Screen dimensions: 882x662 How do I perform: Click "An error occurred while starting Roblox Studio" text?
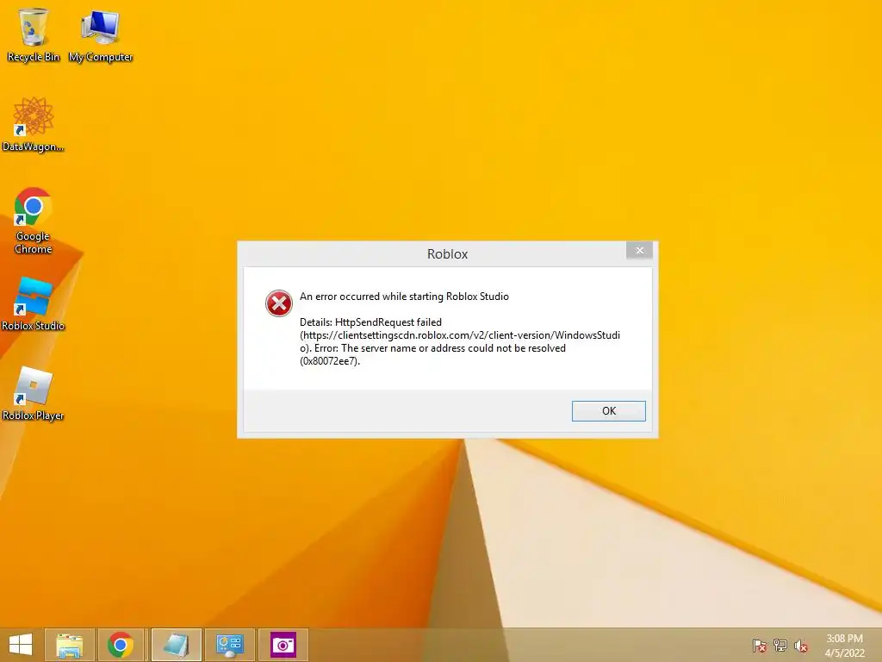point(404,297)
